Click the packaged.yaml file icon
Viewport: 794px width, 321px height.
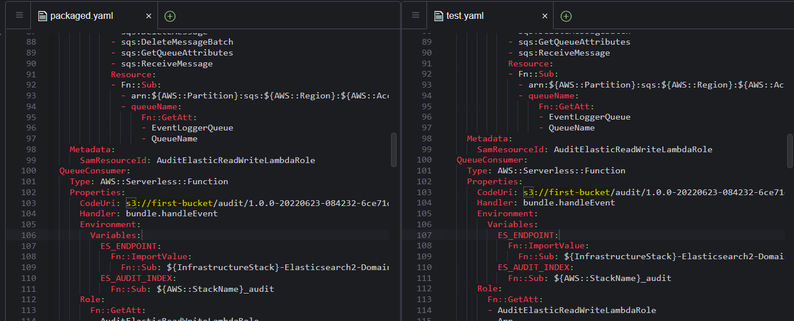click(x=42, y=16)
